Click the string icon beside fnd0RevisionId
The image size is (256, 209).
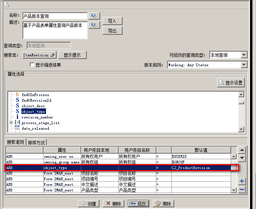(x=18, y=100)
